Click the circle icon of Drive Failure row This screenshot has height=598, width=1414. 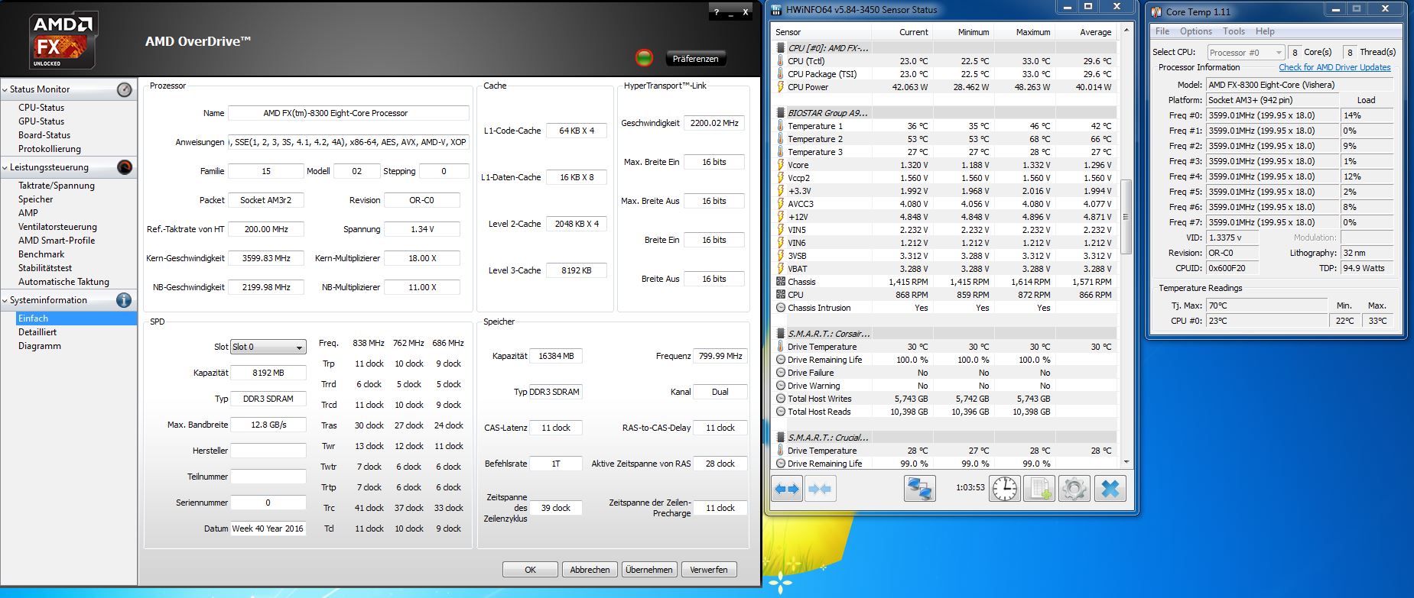pos(781,373)
